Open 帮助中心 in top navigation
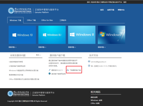 [x=121, y=10]
